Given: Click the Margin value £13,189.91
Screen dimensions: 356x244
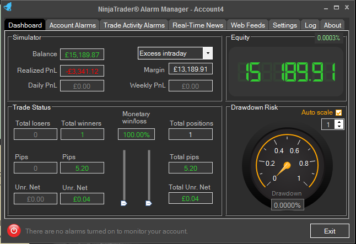Looking at the screenshot, I should pos(191,69).
